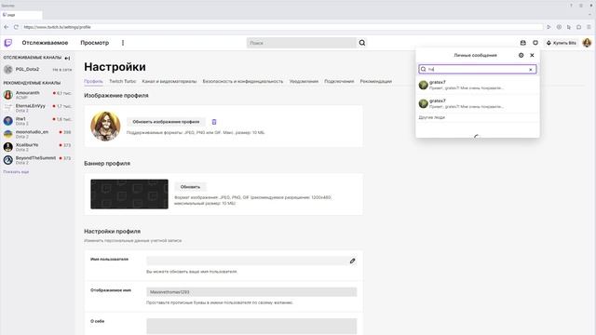Open Безопасность и конфиденциальность tab
Image resolution: width=596 pixels, height=335 pixels.
tap(243, 81)
